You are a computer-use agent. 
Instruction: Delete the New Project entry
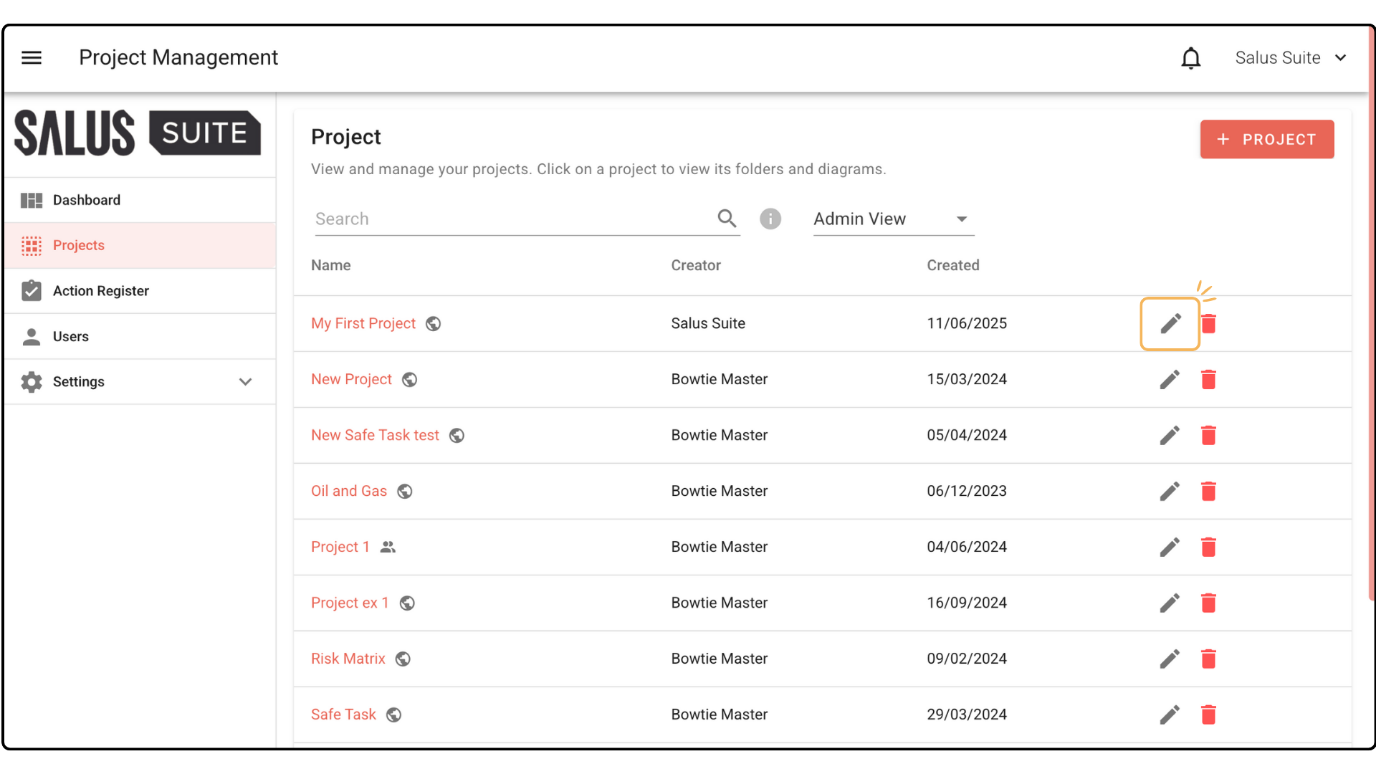1208,380
